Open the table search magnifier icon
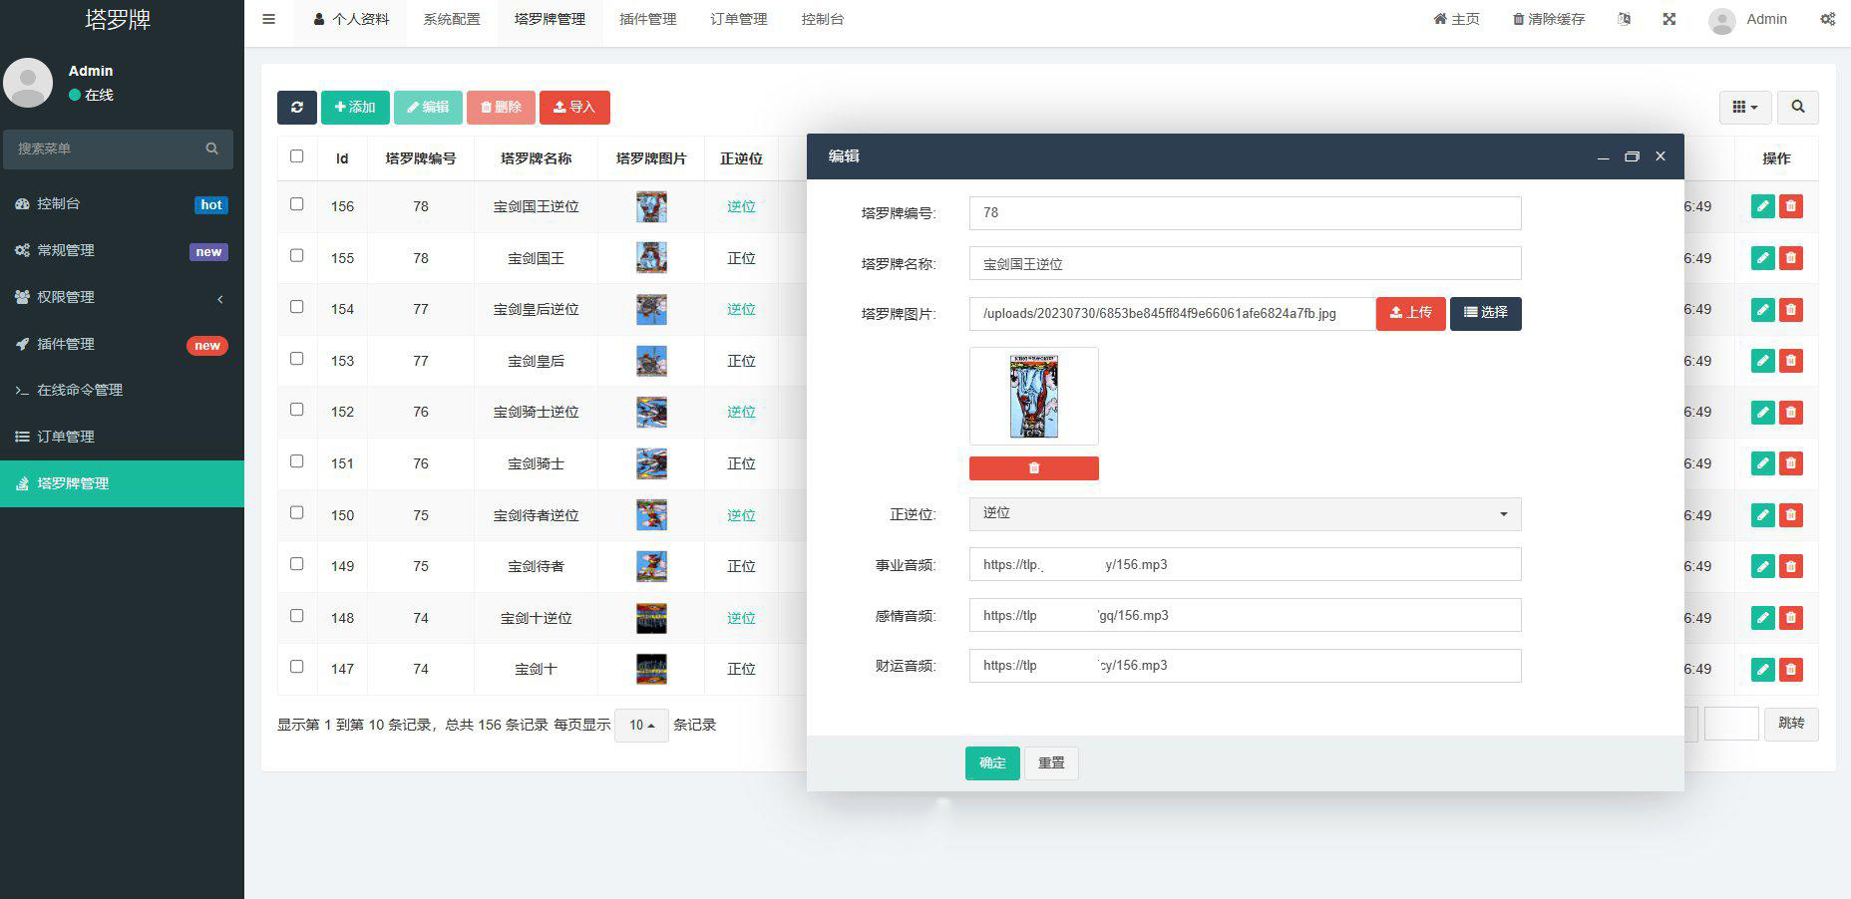1851x899 pixels. [x=1797, y=108]
